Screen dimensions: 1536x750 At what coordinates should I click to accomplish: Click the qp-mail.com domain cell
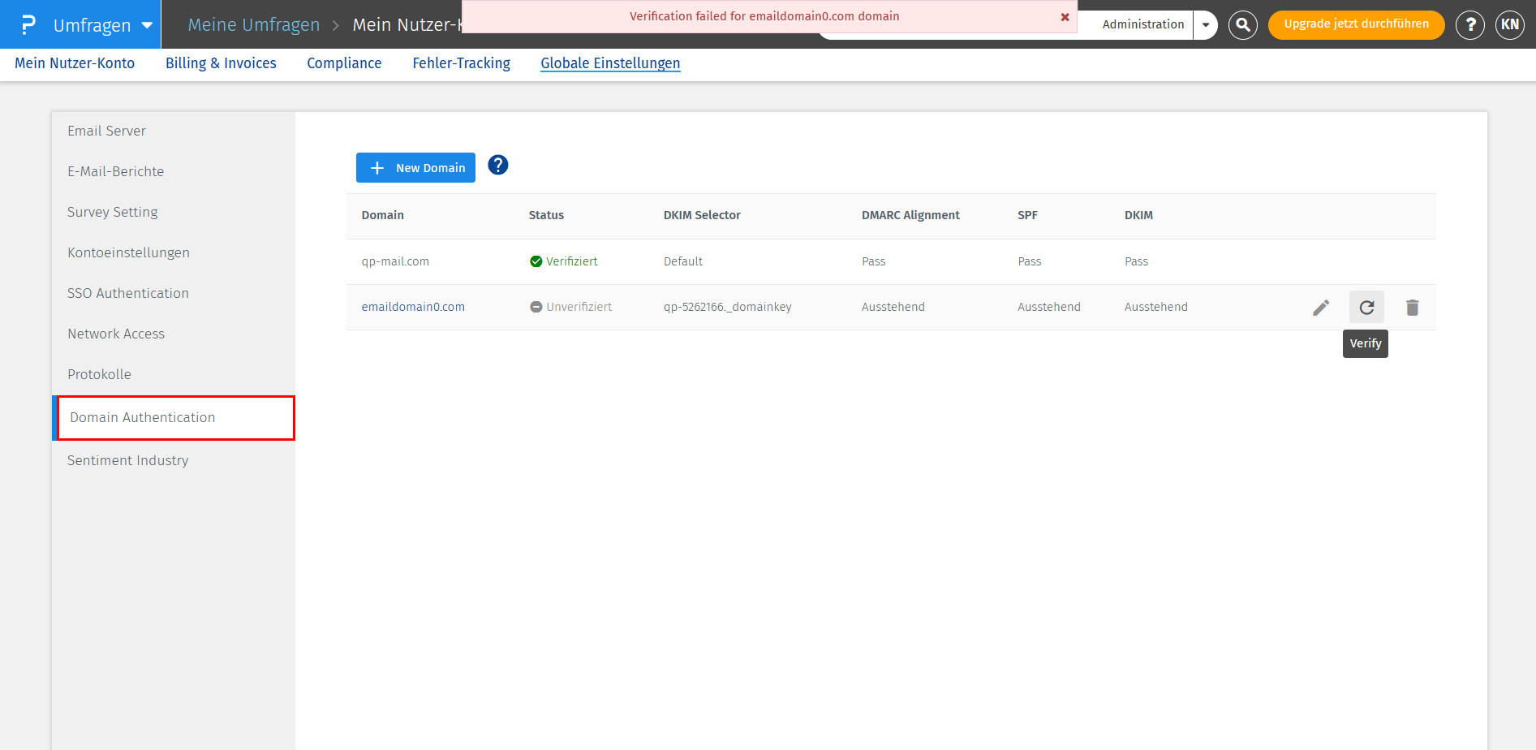coord(395,261)
